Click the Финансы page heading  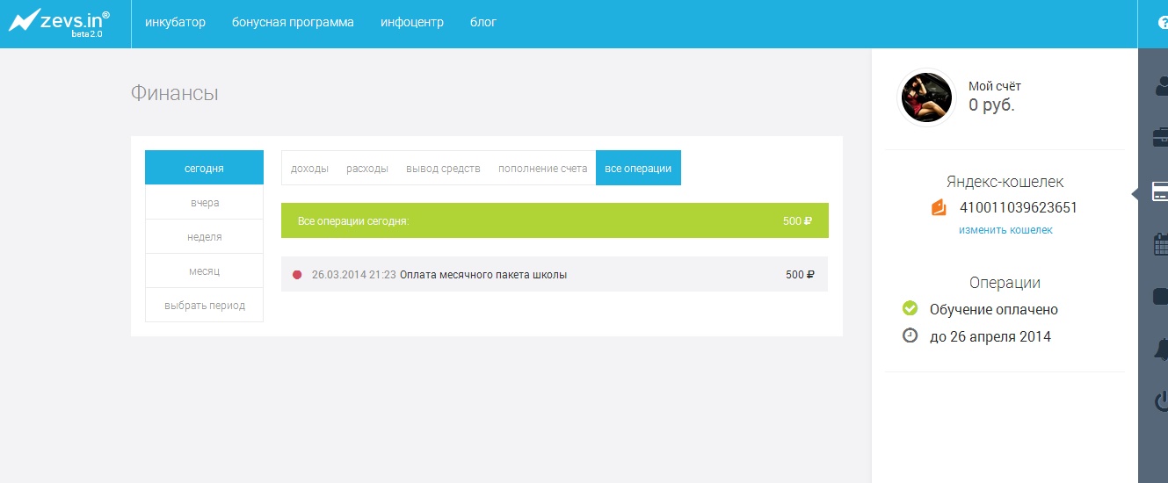(174, 93)
